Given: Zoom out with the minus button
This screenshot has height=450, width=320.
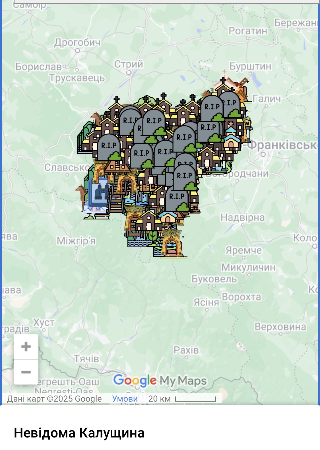Looking at the screenshot, I should click(26, 372).
